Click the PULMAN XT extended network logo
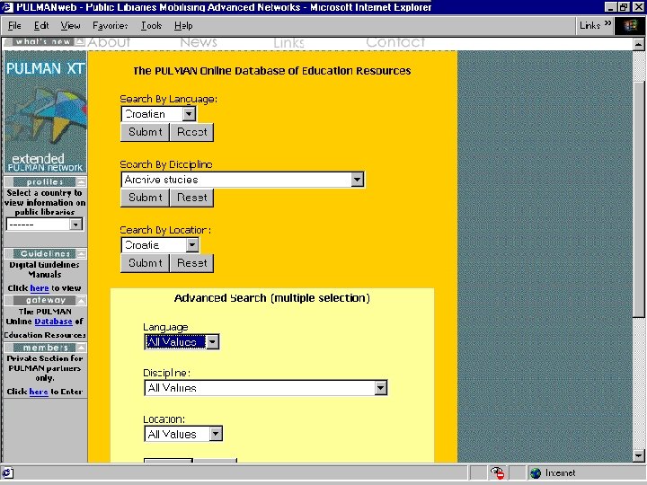Image resolution: width=647 pixels, height=485 pixels. (x=46, y=111)
